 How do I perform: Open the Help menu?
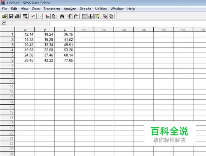pyautogui.click(x=131, y=9)
